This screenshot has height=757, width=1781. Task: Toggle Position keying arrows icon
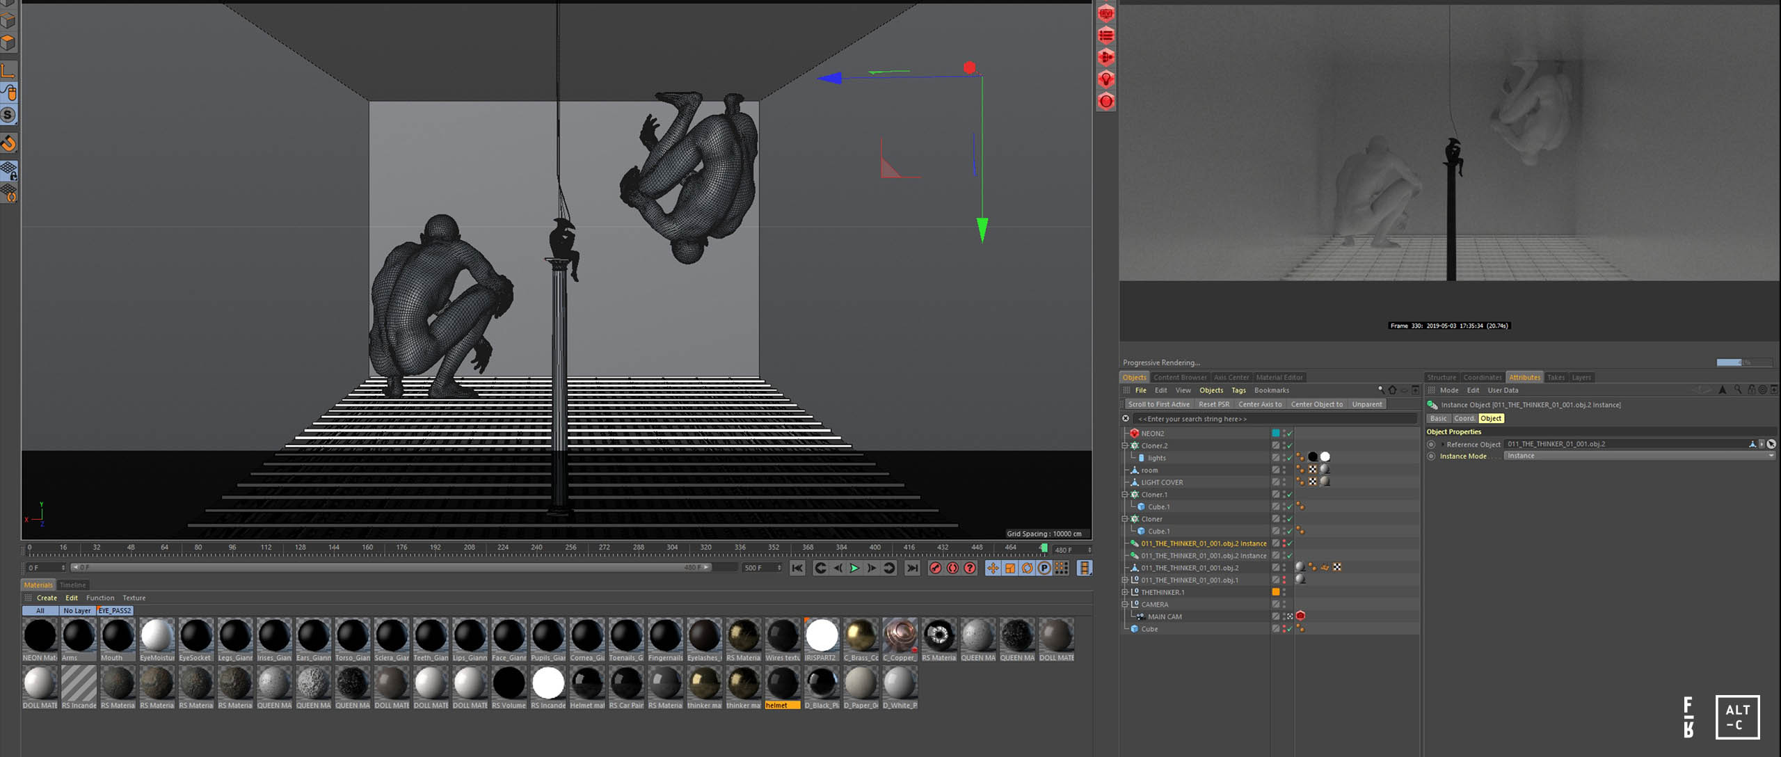click(x=993, y=568)
